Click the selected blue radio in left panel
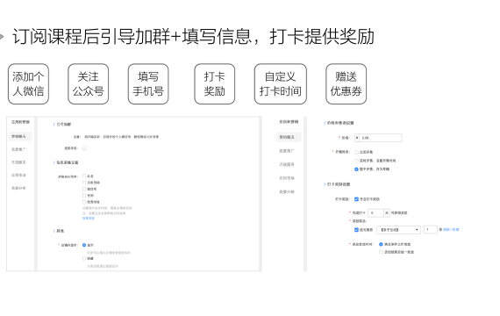 pos(84,245)
